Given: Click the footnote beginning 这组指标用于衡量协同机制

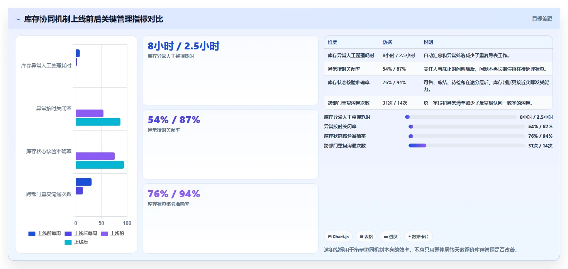Looking at the screenshot, I should [420, 250].
